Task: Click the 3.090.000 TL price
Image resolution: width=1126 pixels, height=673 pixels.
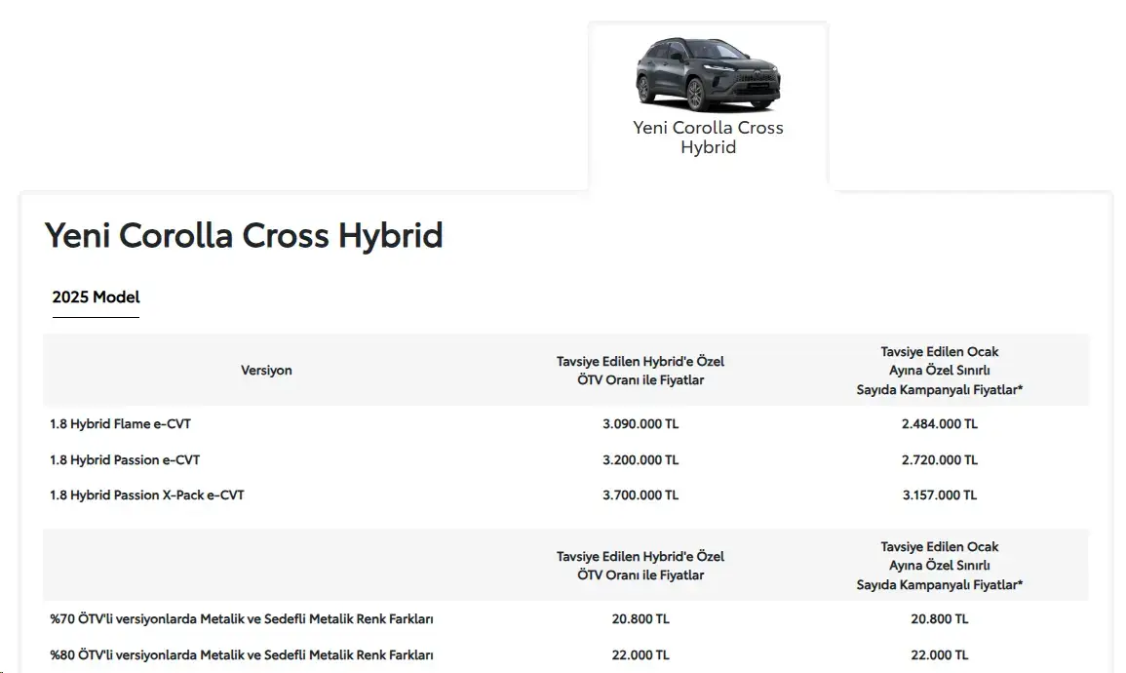Action: (640, 423)
